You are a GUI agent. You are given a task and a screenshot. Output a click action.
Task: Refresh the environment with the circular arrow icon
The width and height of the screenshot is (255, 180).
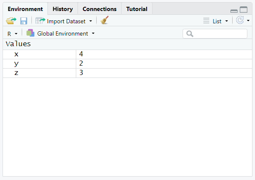(x=240, y=20)
